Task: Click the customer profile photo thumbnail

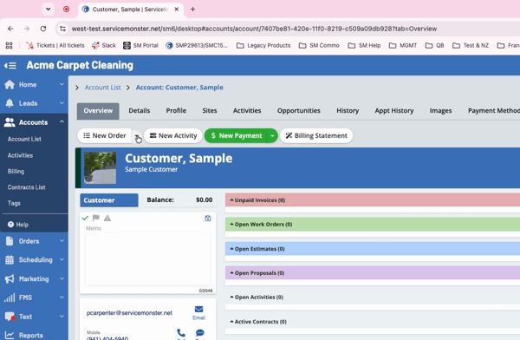Action: click(101, 167)
